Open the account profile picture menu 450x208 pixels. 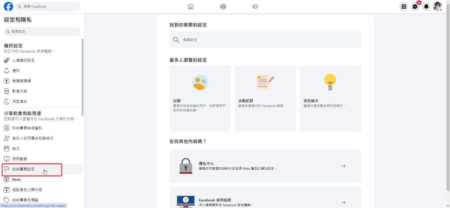pyautogui.click(x=437, y=7)
